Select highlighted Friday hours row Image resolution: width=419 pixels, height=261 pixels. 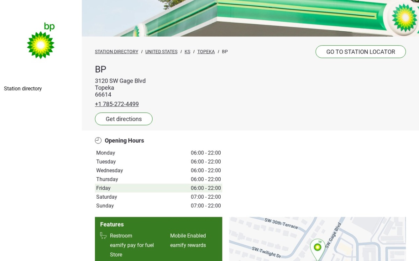[159, 188]
